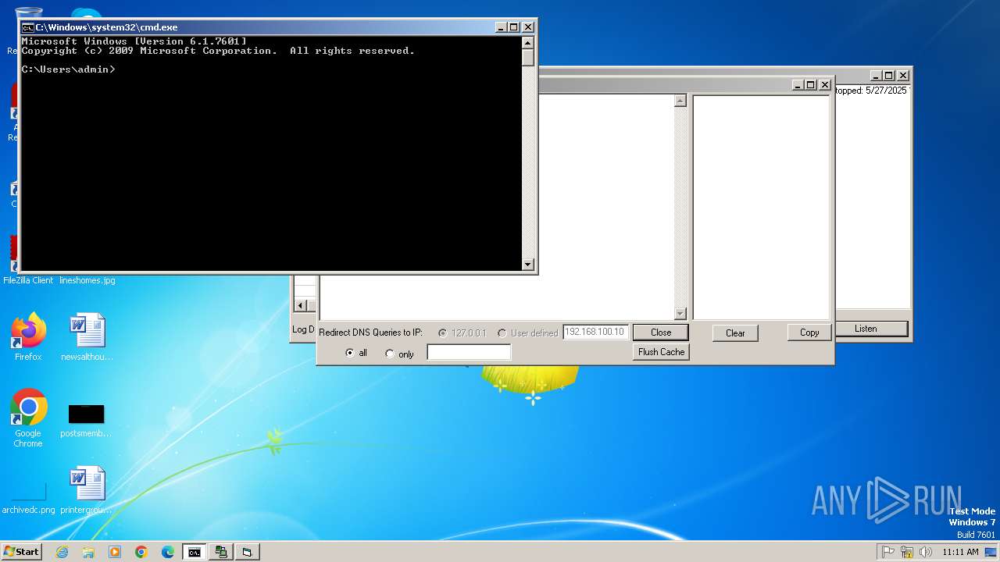1000x562 pixels.
Task: Open Windows Media Player from the taskbar
Action: pos(115,552)
